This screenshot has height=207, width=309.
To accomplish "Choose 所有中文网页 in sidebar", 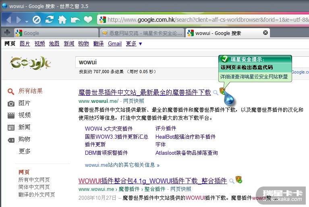I will coord(34,180).
